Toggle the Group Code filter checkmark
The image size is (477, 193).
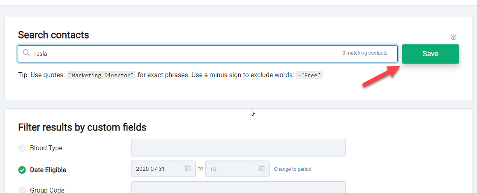tap(22, 190)
